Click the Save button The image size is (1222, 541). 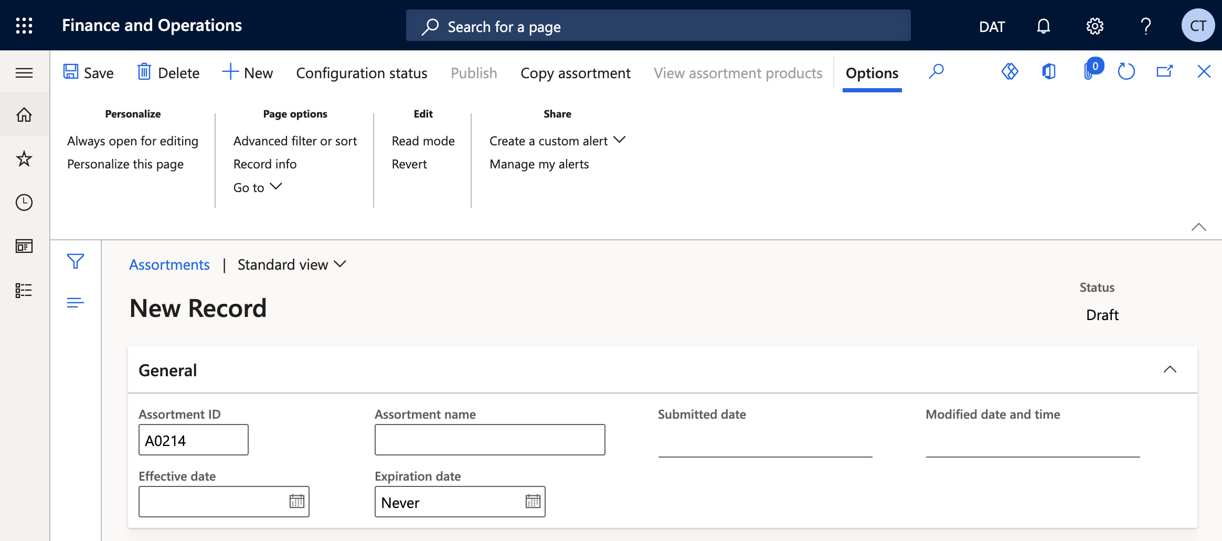tap(88, 72)
